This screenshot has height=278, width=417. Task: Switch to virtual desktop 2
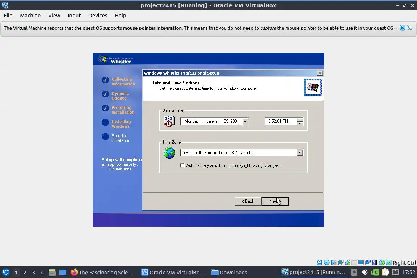(x=25, y=273)
